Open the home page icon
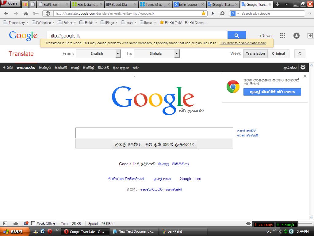 point(26,14)
